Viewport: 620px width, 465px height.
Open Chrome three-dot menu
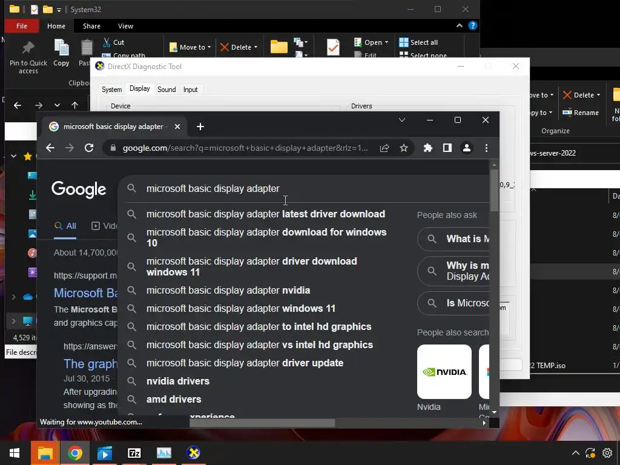point(486,148)
